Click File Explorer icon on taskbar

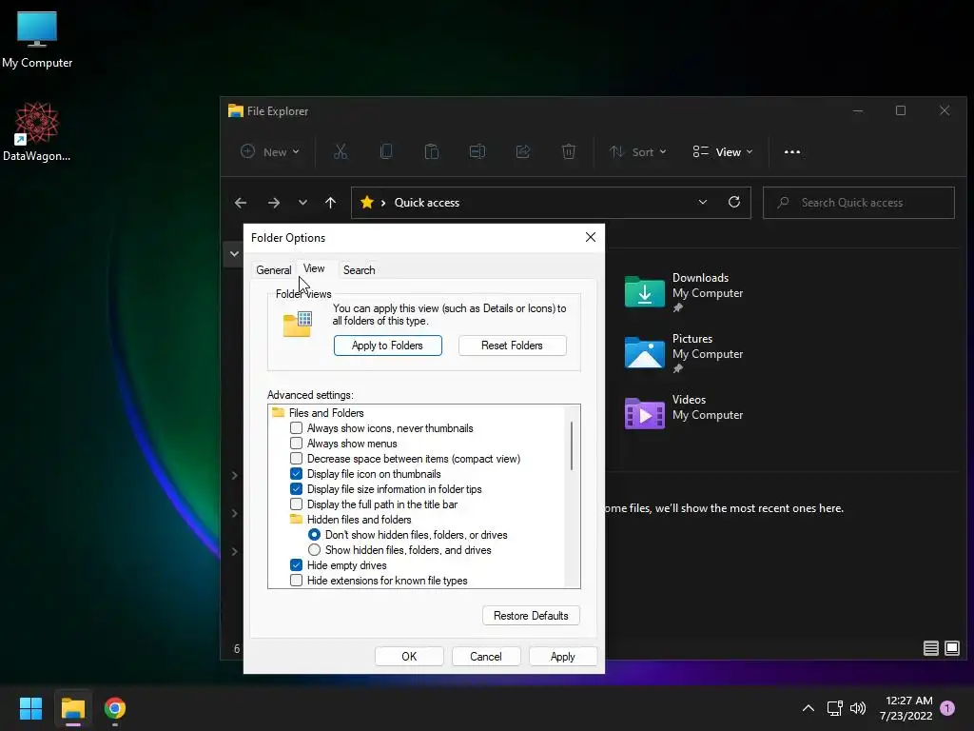click(73, 708)
